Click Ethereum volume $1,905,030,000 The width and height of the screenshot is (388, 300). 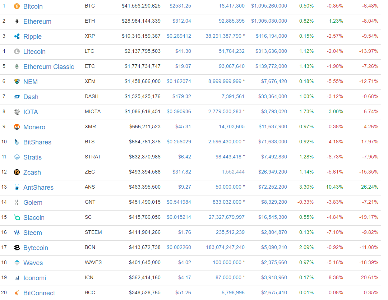click(269, 21)
